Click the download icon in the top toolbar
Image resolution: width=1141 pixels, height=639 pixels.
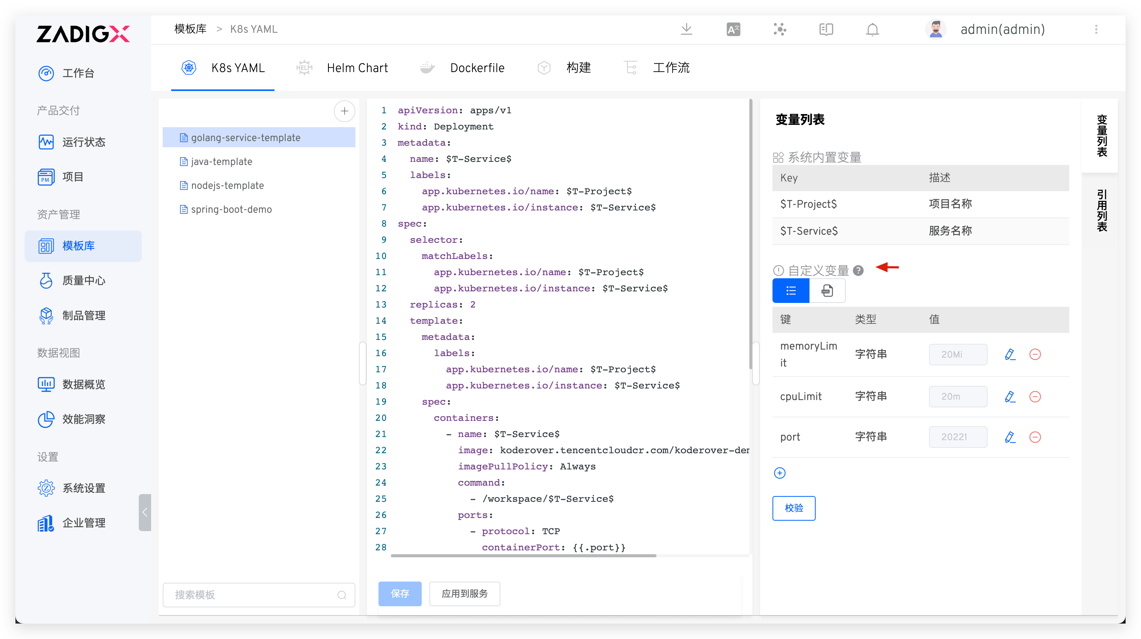687,29
